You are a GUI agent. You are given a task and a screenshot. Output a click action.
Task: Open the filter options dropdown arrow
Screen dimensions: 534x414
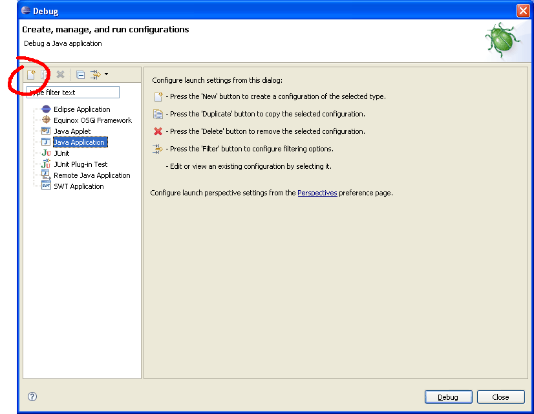pos(106,75)
